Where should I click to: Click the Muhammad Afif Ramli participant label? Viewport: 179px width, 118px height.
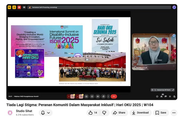[x=164, y=90]
